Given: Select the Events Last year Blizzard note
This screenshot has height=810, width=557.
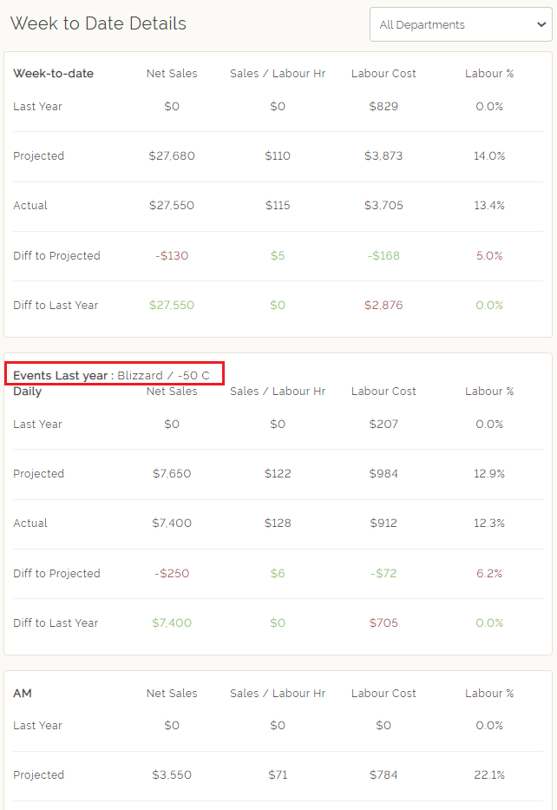Looking at the screenshot, I should [111, 375].
